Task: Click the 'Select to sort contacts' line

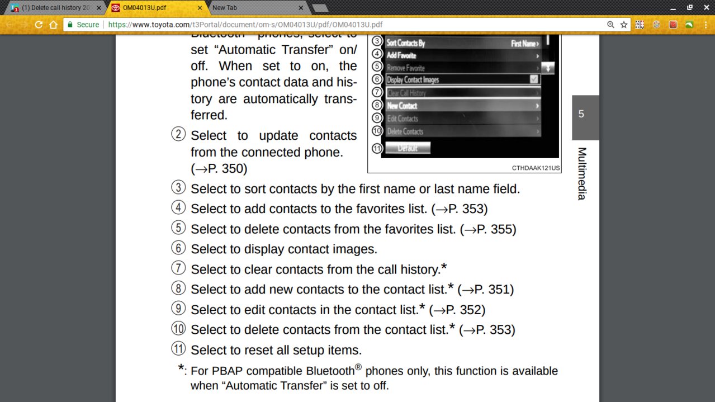Action: coord(355,189)
